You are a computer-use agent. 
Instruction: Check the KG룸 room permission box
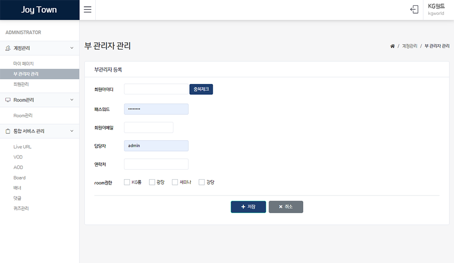click(127, 182)
